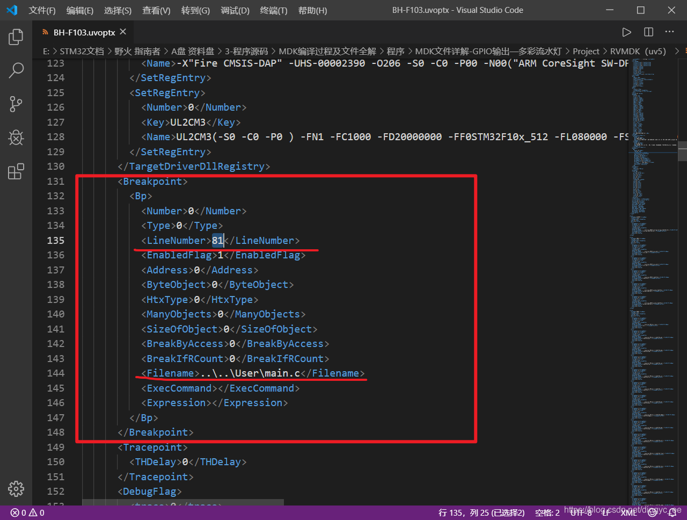Open the 文件(F) menu
Viewport: 687px width, 520px height.
click(42, 10)
